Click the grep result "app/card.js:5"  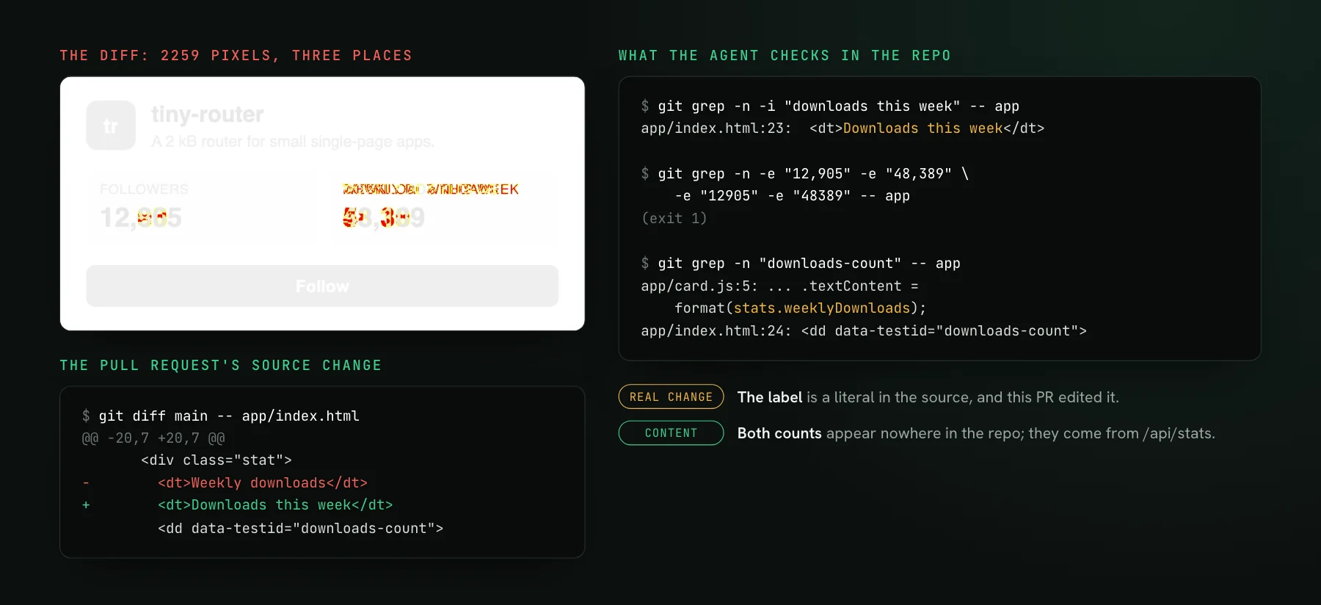780,286
